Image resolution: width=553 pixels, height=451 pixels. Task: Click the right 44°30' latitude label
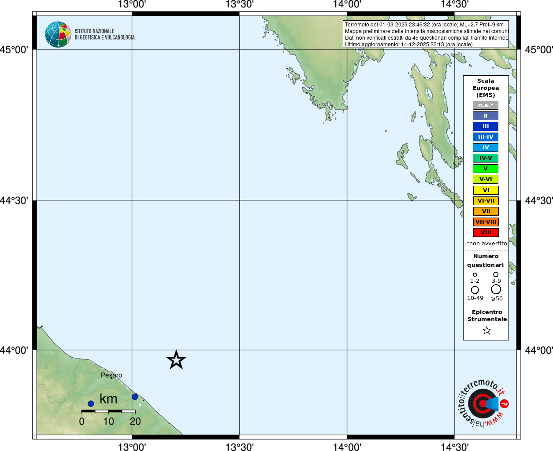click(539, 200)
